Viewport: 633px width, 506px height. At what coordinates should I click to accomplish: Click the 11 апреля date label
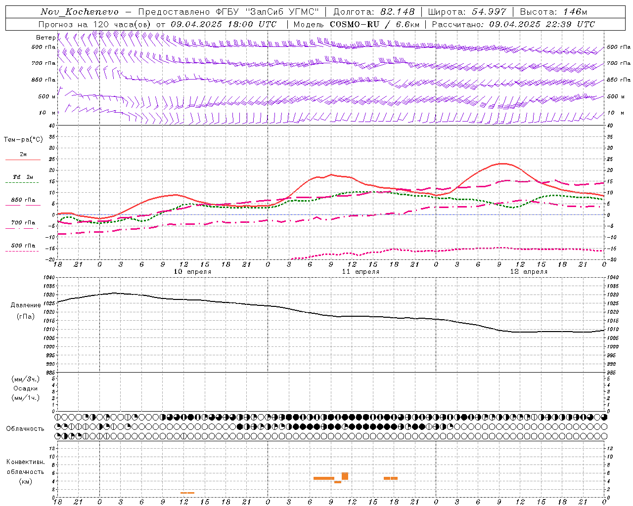pos(361,272)
